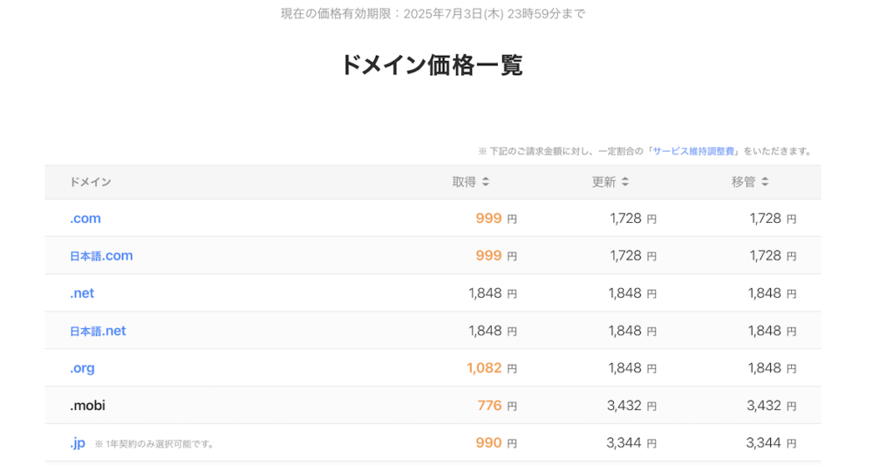Click the .jp 更新 price 3,344 円

point(631,442)
